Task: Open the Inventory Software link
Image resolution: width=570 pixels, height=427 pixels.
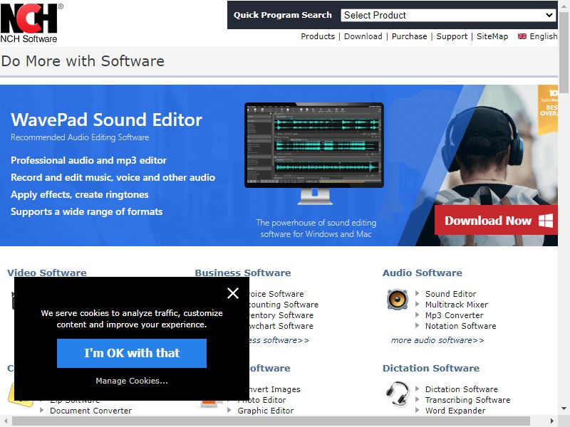Action: [281, 315]
